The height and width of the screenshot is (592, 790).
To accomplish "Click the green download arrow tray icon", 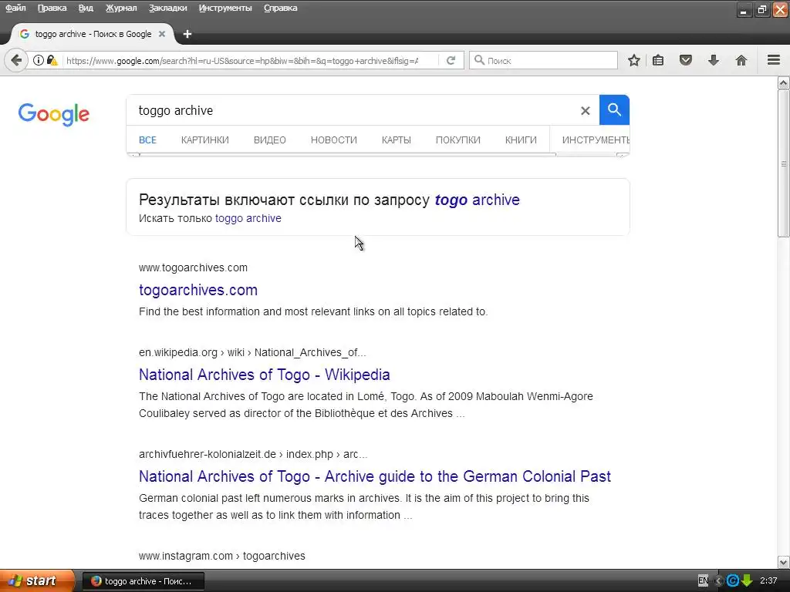I will [x=747, y=580].
